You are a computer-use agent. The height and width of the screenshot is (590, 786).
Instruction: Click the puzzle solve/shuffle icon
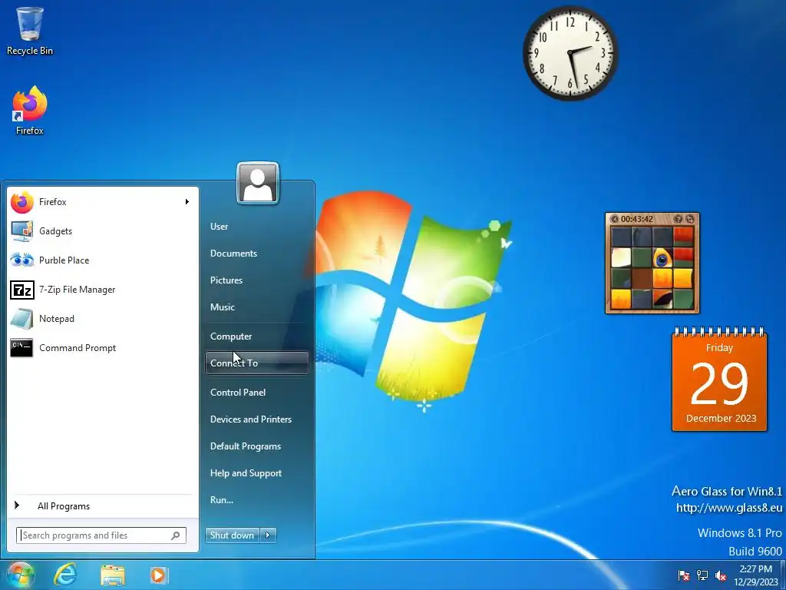pos(690,219)
